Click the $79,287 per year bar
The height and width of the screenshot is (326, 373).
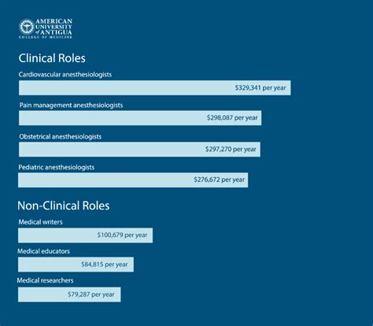click(69, 295)
